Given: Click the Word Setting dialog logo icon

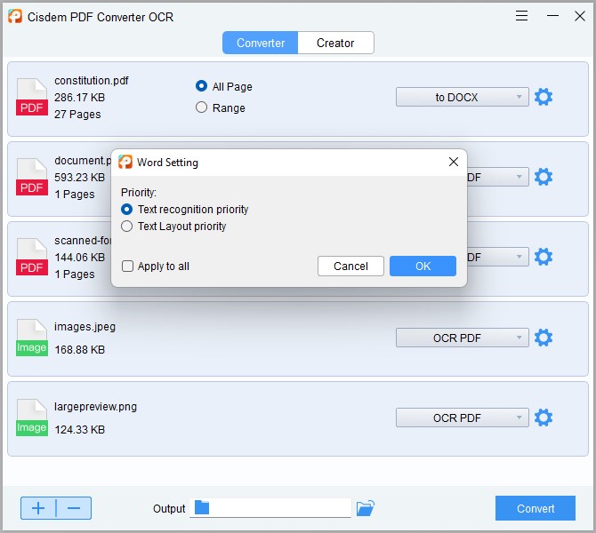Looking at the screenshot, I should pyautogui.click(x=125, y=162).
